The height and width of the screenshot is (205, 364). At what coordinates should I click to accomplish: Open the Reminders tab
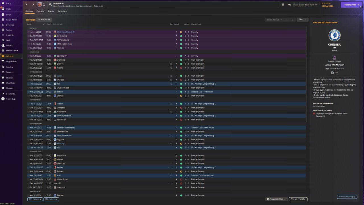pos(62,11)
